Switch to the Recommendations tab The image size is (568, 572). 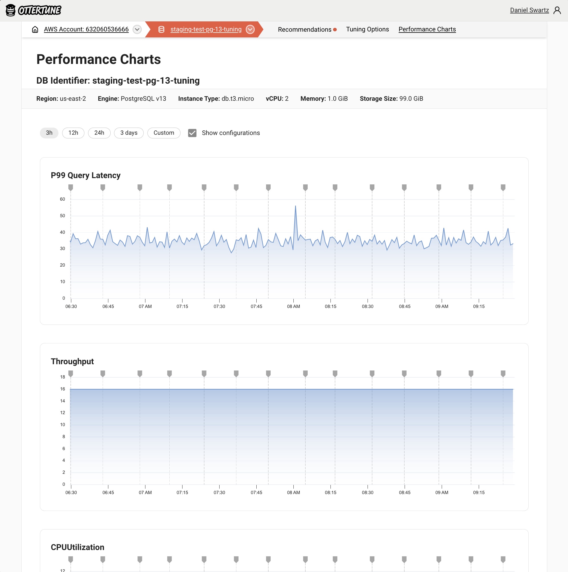pyautogui.click(x=305, y=30)
